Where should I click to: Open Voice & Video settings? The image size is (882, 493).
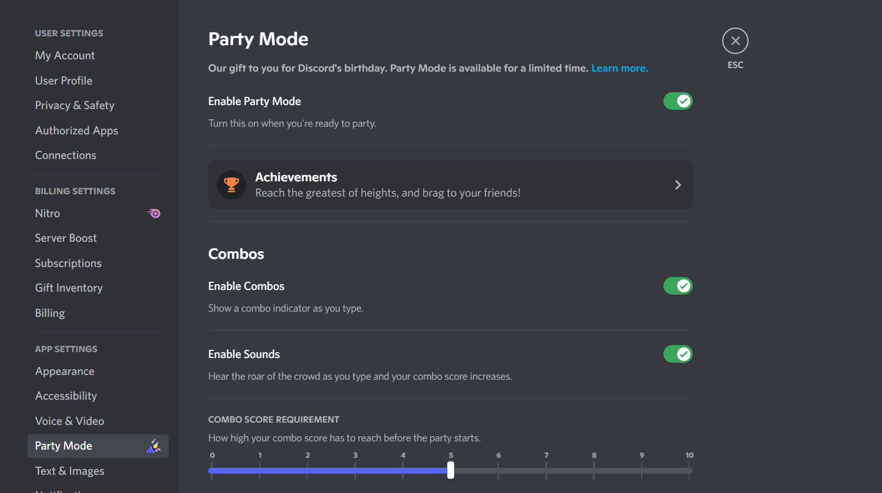(69, 421)
